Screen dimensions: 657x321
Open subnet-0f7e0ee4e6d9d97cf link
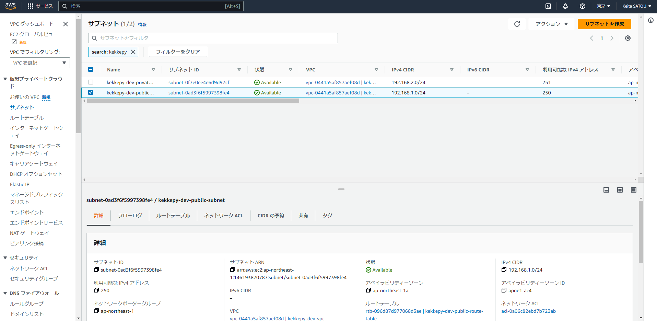point(199,82)
